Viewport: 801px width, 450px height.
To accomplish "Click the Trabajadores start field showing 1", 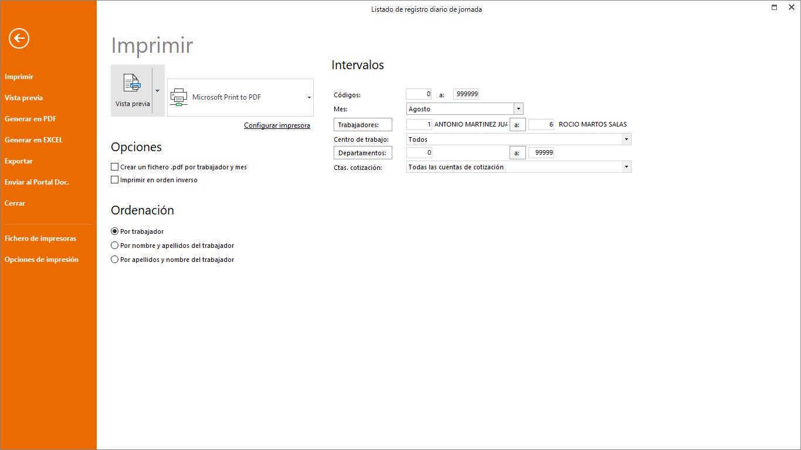I will point(419,124).
